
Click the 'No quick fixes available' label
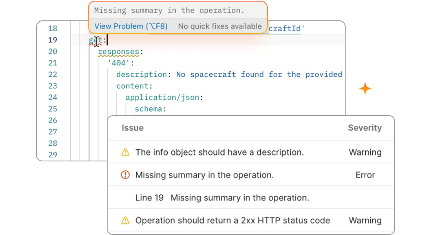220,26
